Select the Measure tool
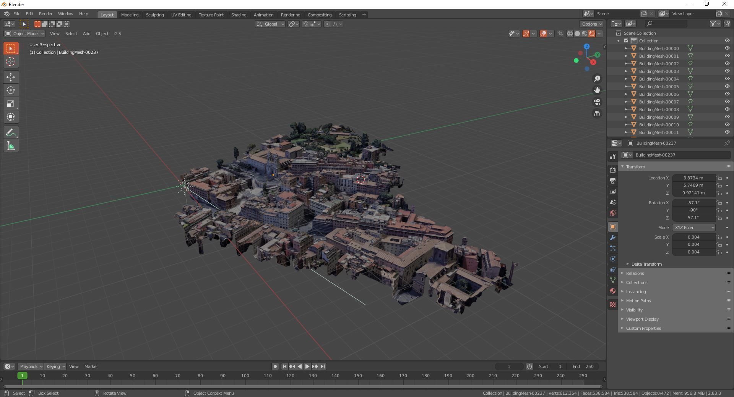Screen dimensions: 734x397 (11, 146)
